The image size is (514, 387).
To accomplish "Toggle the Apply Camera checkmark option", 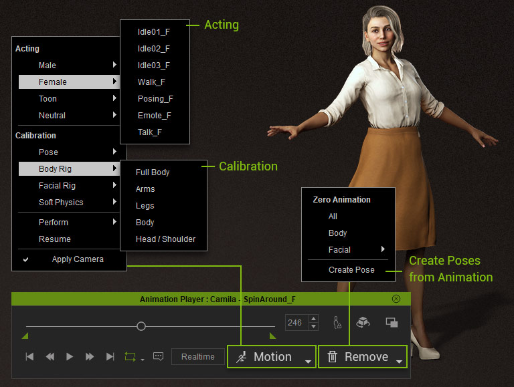I will (78, 259).
